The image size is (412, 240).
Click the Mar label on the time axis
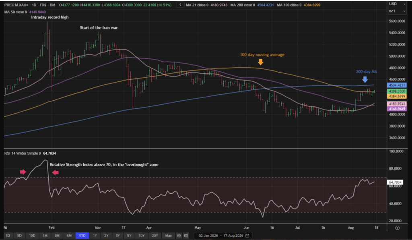click(98, 228)
